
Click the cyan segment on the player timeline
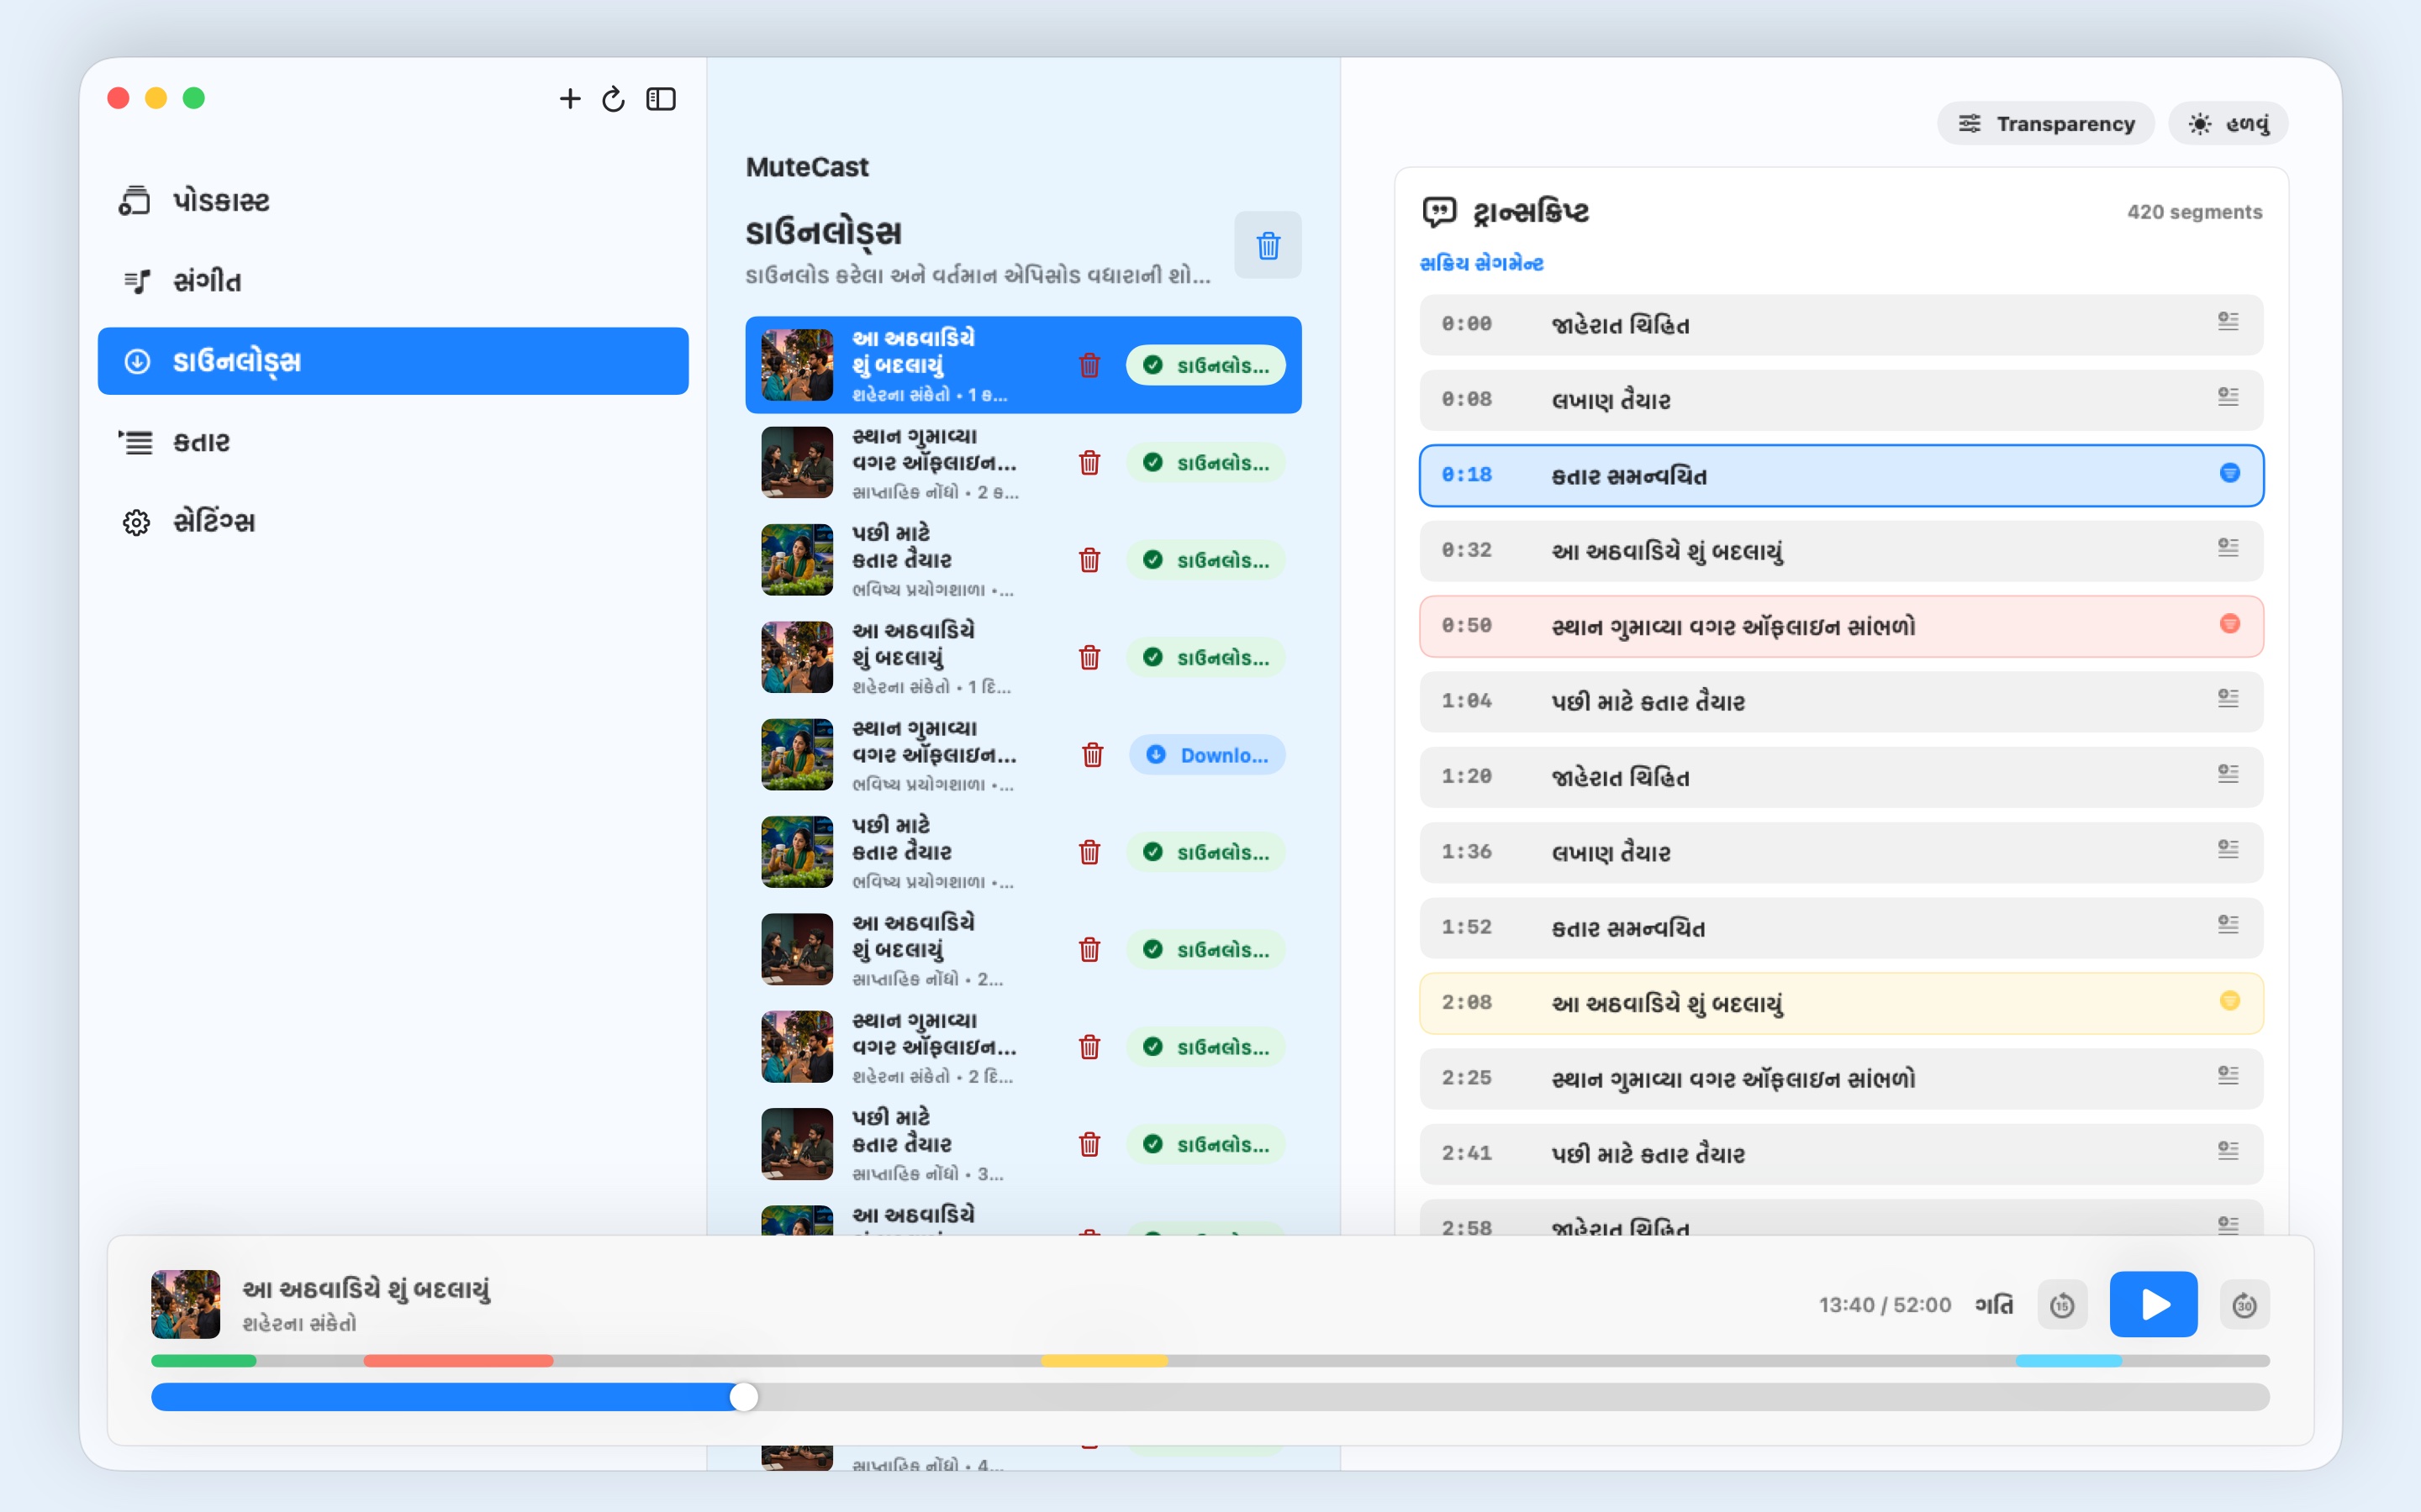(2069, 1361)
